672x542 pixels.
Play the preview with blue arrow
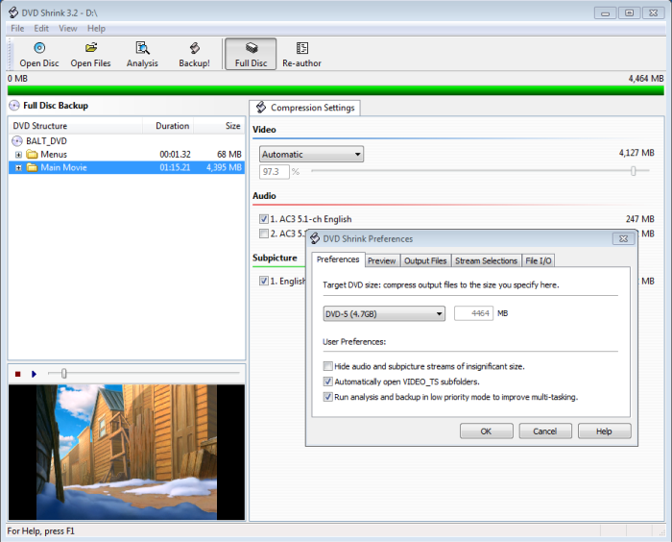click(x=34, y=374)
